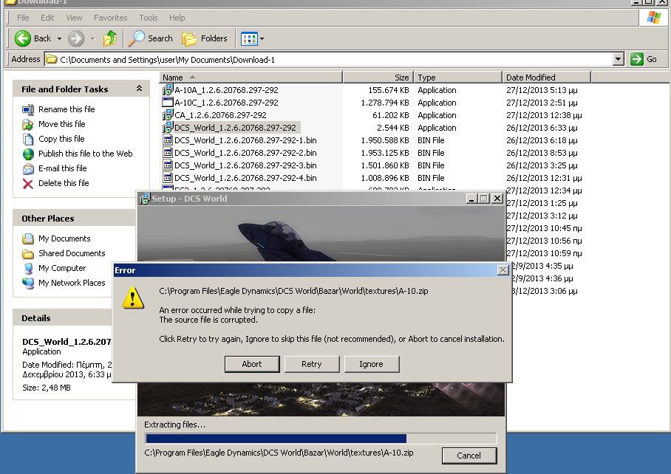
Task: Click the Copy this file icon
Action: click(x=28, y=139)
